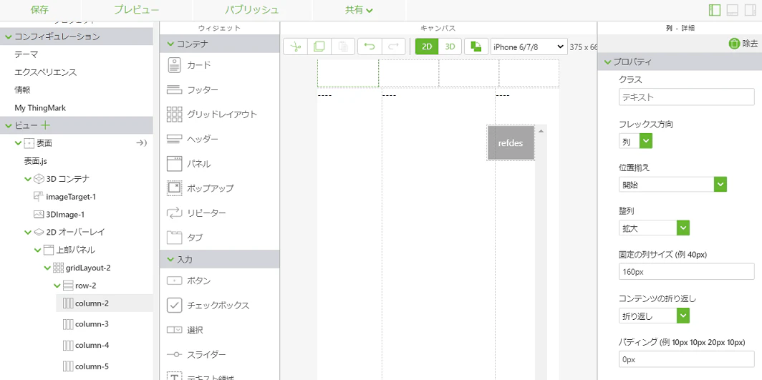Open the 位置揃え dropdown set to 開始
This screenshot has height=380, width=762.
pyautogui.click(x=672, y=185)
